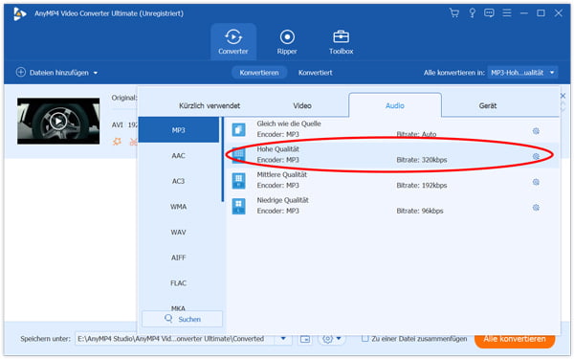Image resolution: width=574 pixels, height=359 pixels.
Task: Enable Zu einer Datei zusammenfügen checkbox
Action: point(364,339)
